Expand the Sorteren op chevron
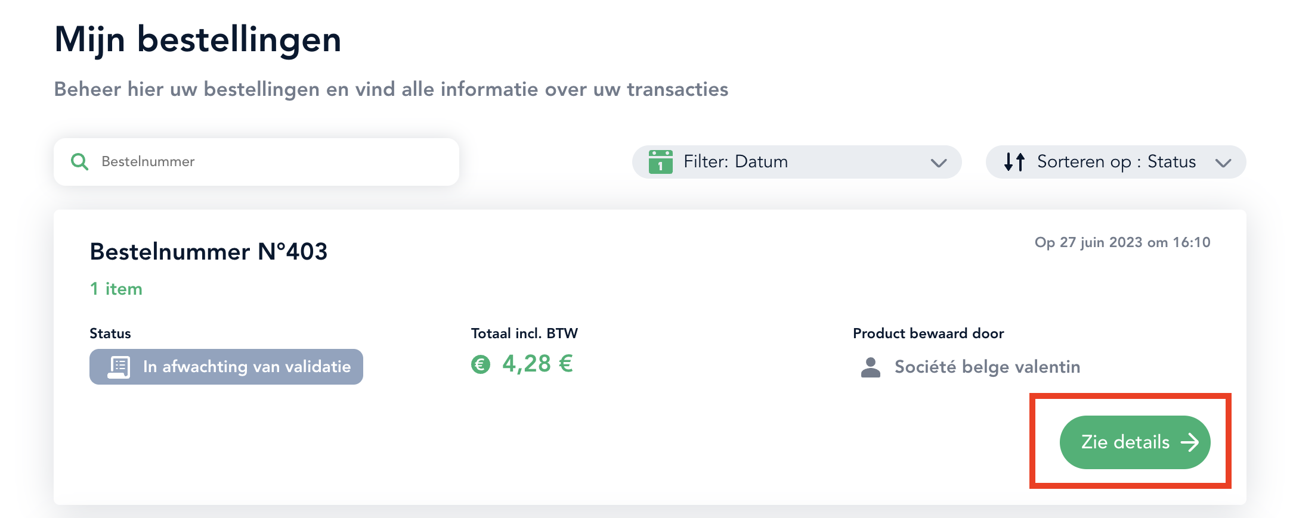The height and width of the screenshot is (518, 1293). tap(1223, 163)
